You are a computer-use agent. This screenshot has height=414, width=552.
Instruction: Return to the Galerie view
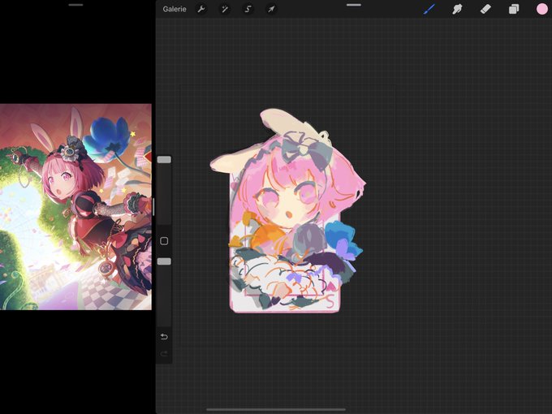[x=175, y=9]
